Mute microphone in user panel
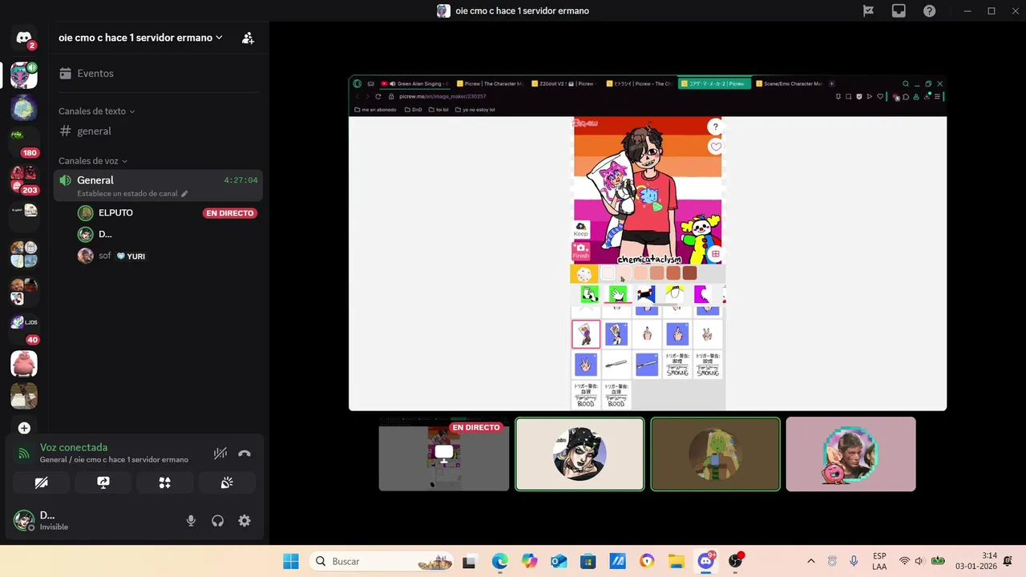 pos(191,521)
